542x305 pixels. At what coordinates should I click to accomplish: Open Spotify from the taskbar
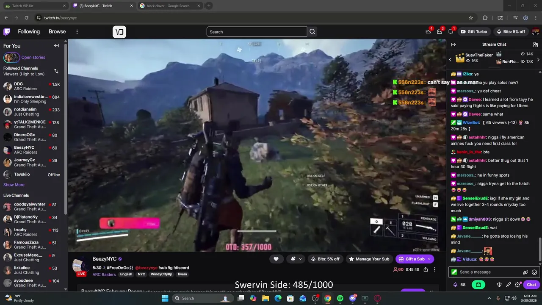[x=340, y=298]
